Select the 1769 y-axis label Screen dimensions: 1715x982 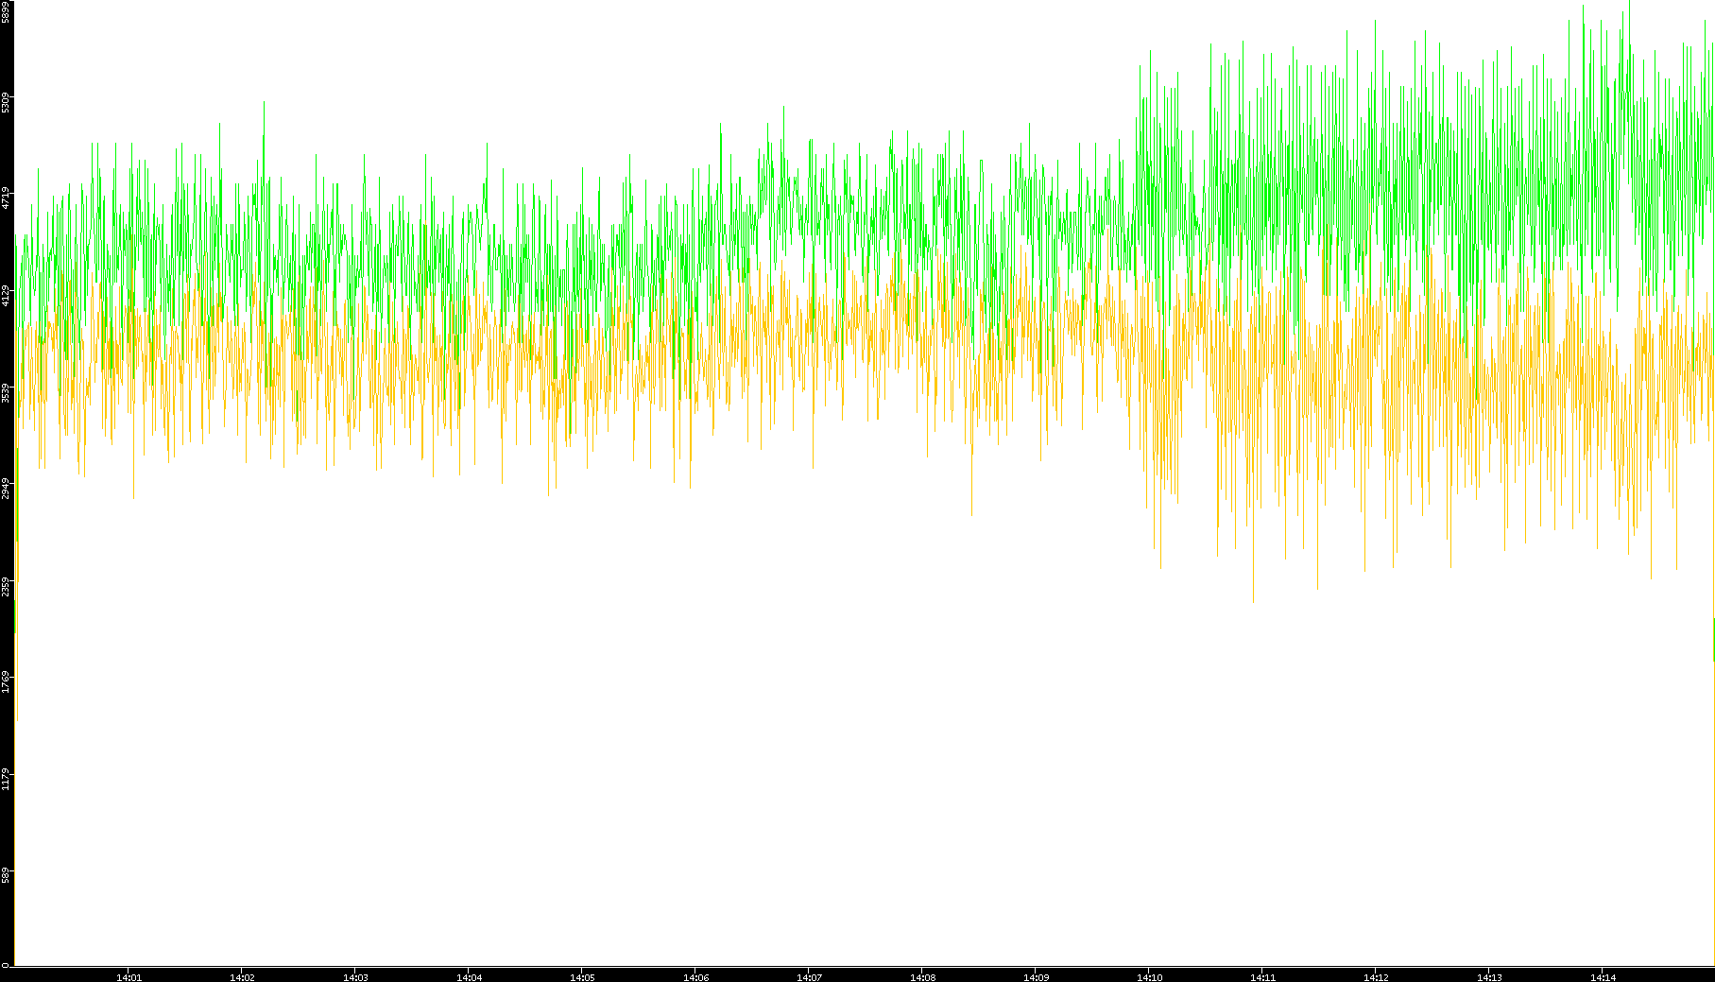pos(6,682)
